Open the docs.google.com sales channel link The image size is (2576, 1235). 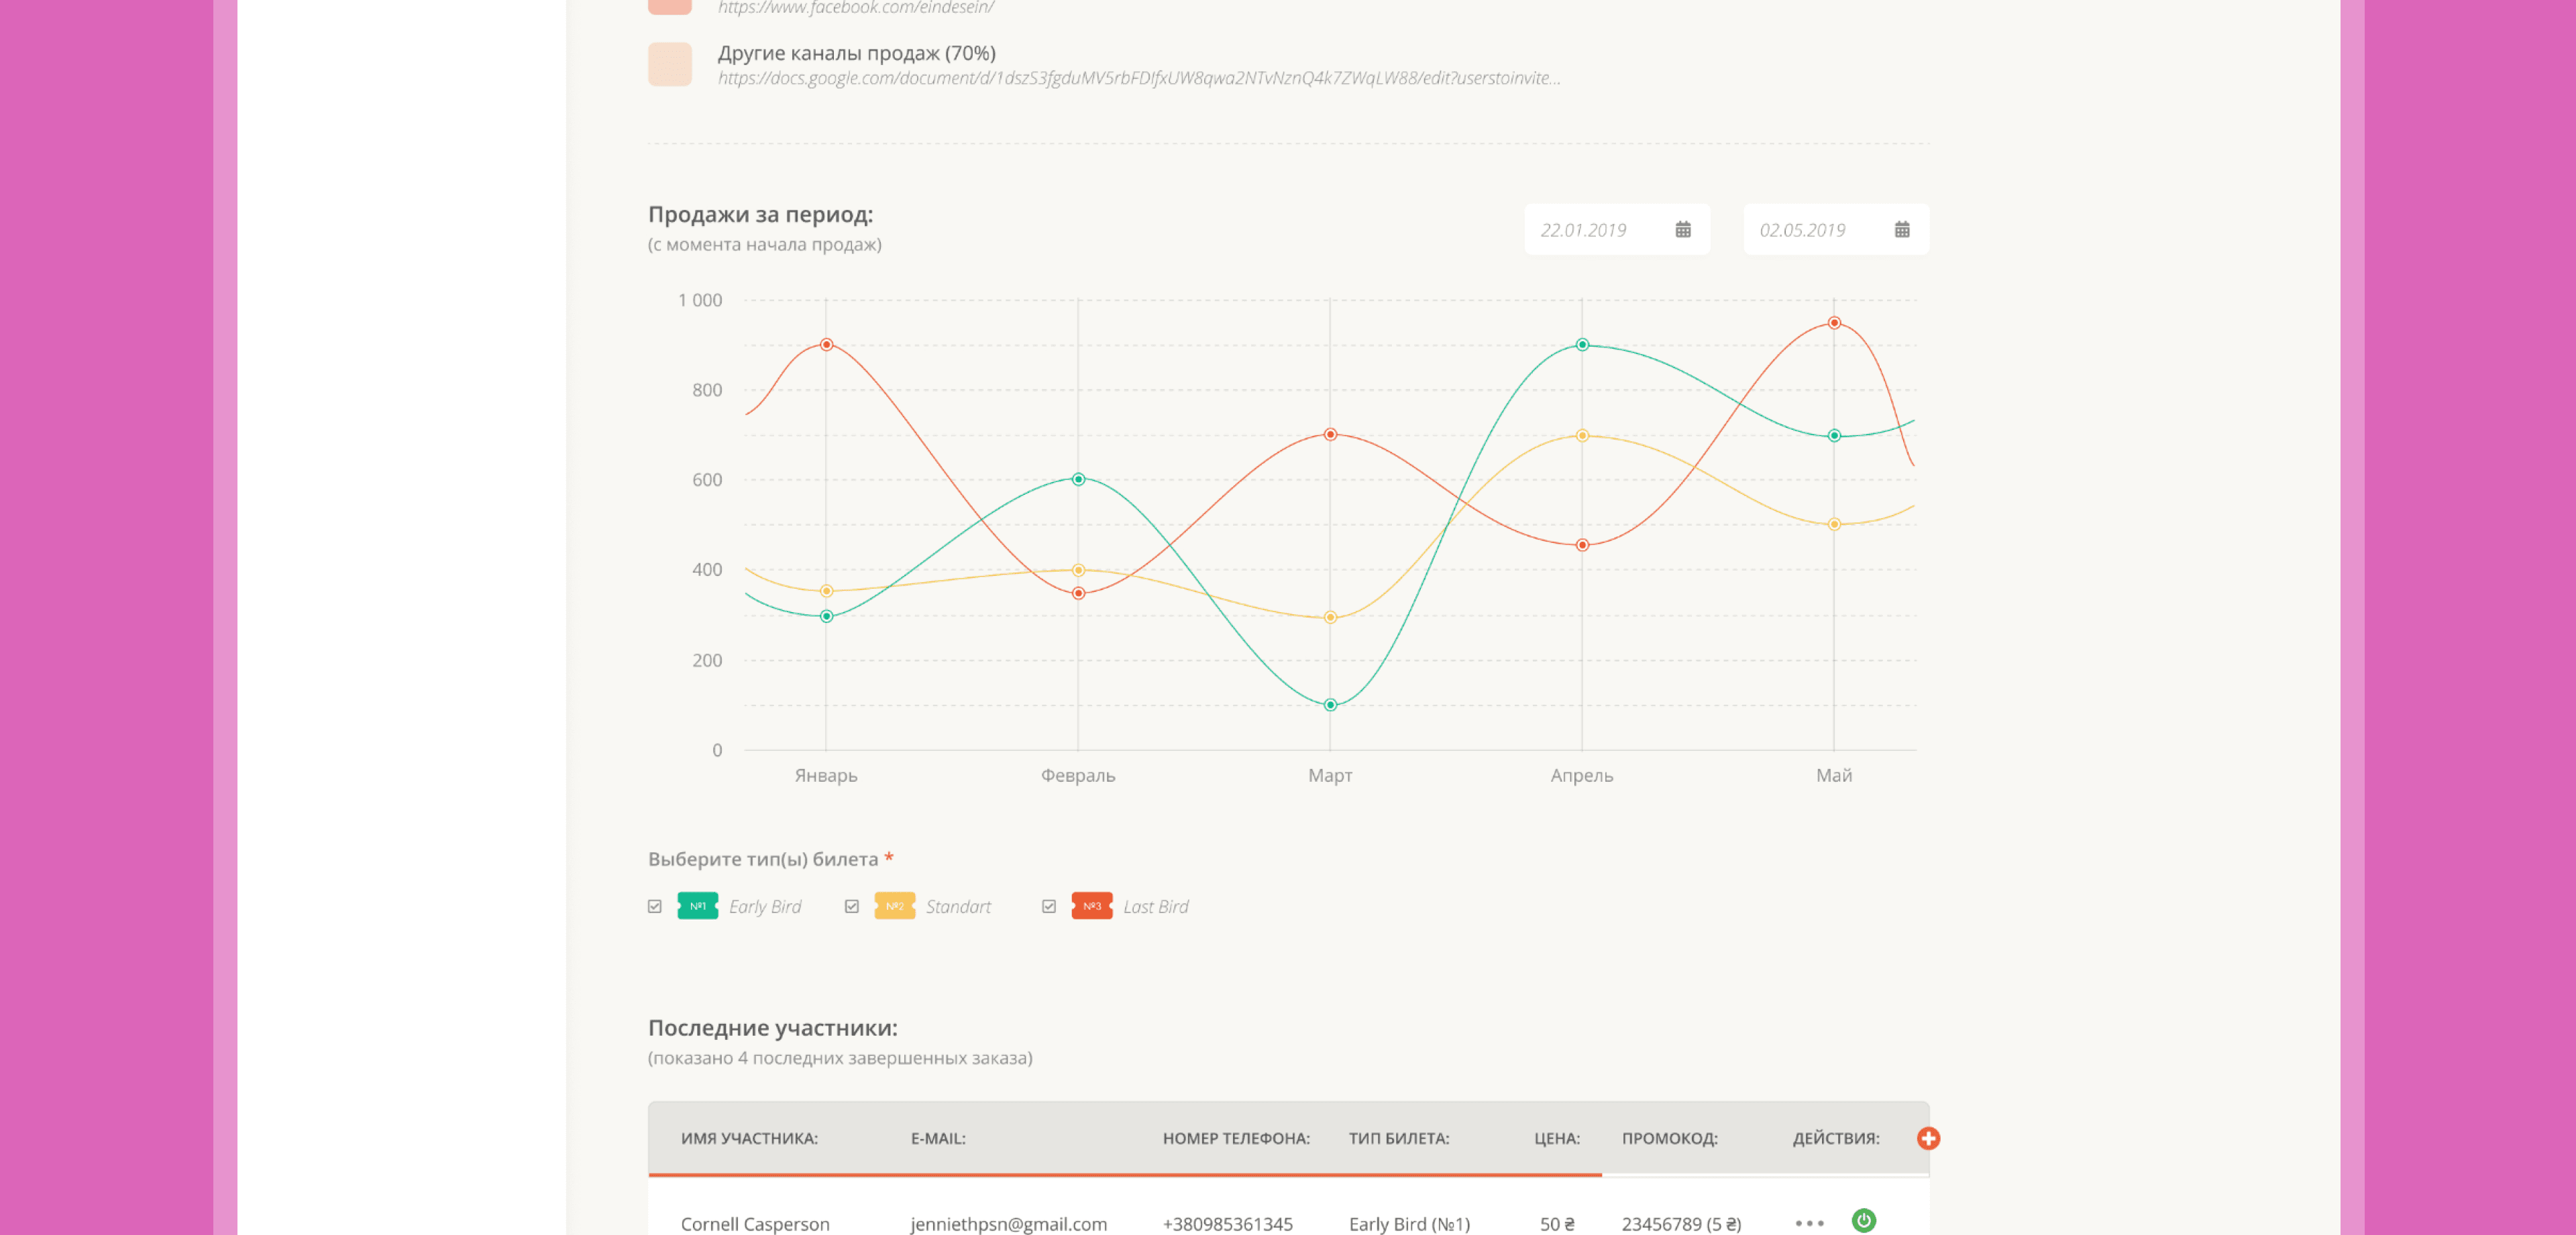tap(1138, 78)
